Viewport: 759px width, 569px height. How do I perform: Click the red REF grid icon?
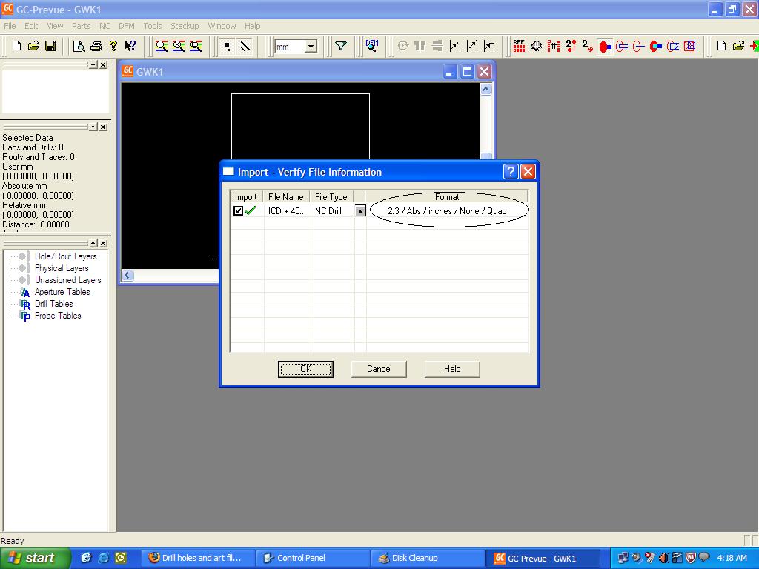[519, 46]
